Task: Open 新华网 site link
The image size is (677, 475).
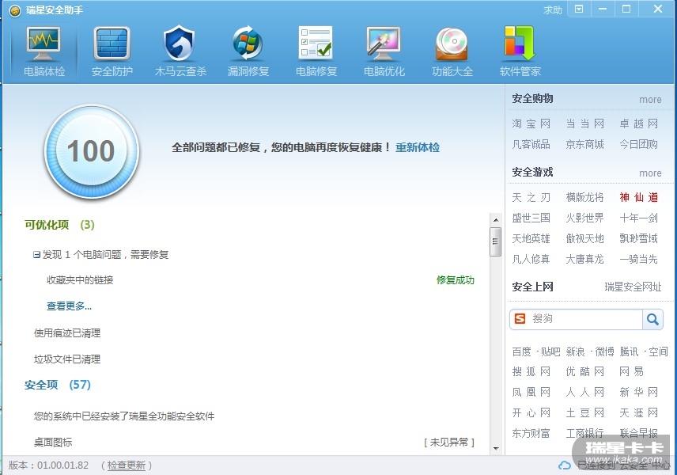Action: [x=638, y=393]
